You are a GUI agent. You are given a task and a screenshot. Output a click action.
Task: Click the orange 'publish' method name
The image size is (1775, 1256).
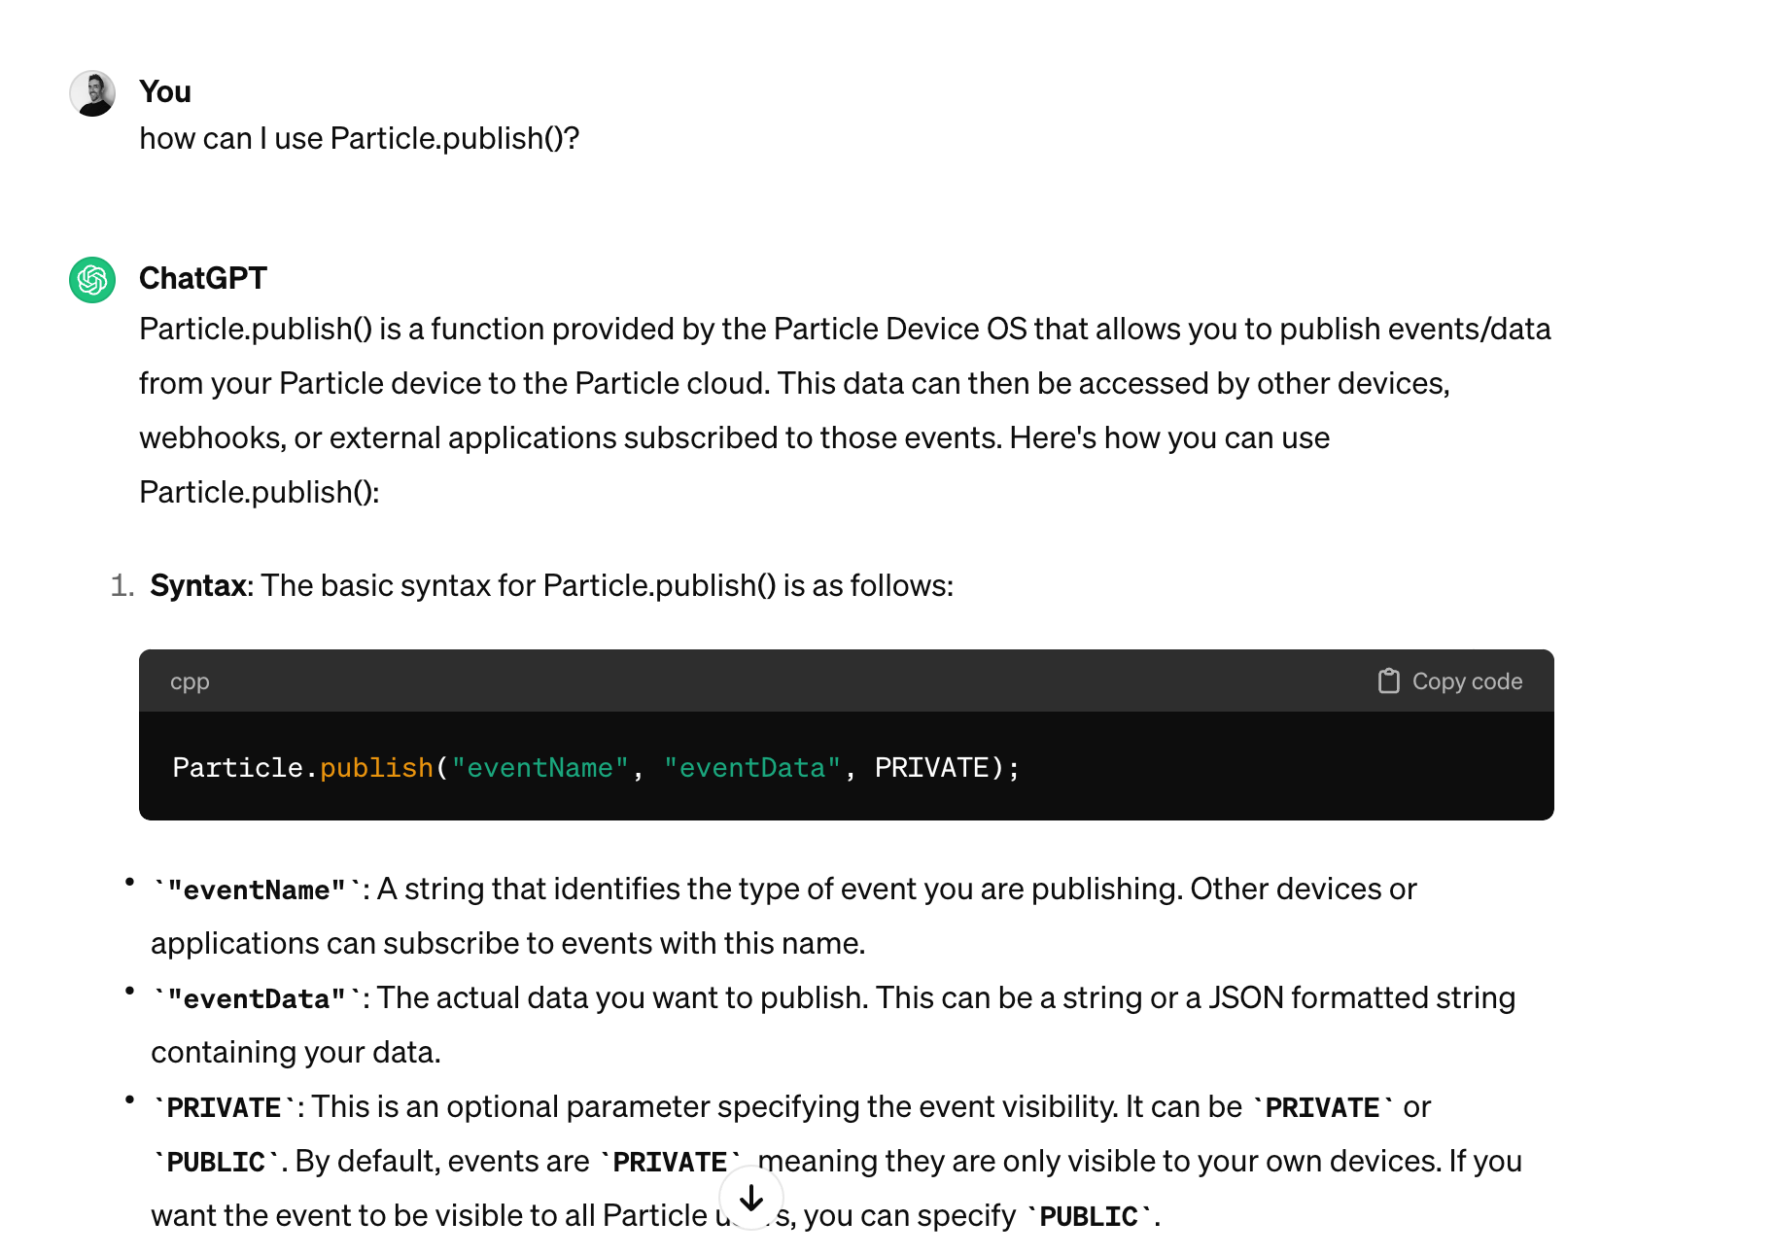pos(376,768)
